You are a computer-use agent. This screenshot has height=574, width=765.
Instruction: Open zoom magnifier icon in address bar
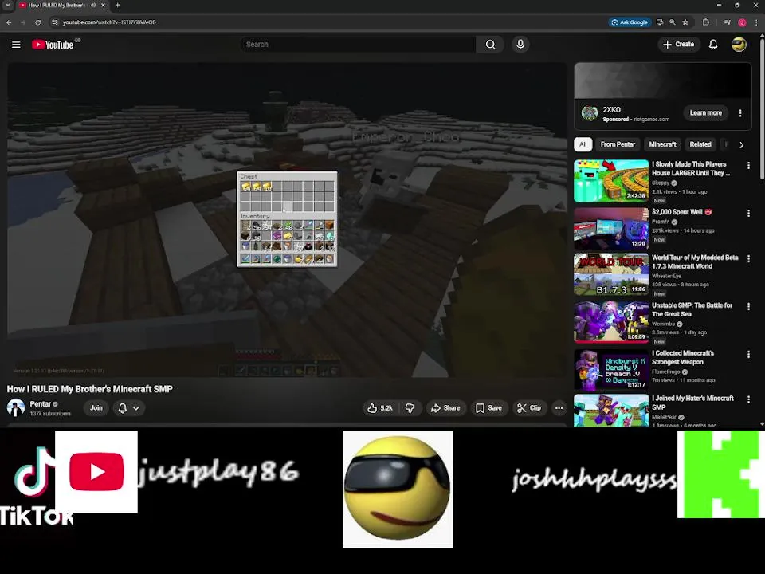[673, 22]
